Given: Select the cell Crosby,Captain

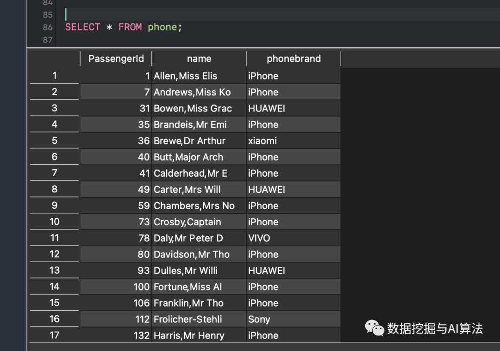Looking at the screenshot, I should pos(199,222).
